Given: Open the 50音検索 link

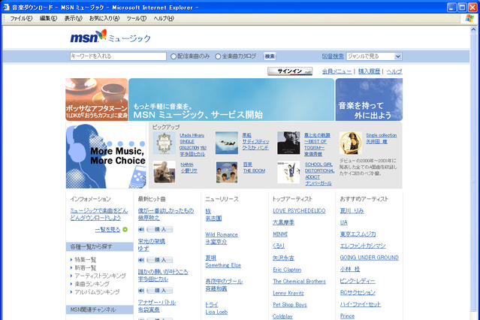Looking at the screenshot, I should tap(333, 56).
